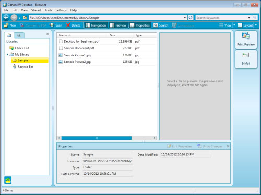Click the Search Keywords input field
This screenshot has width=261, height=195.
click(x=222, y=18)
